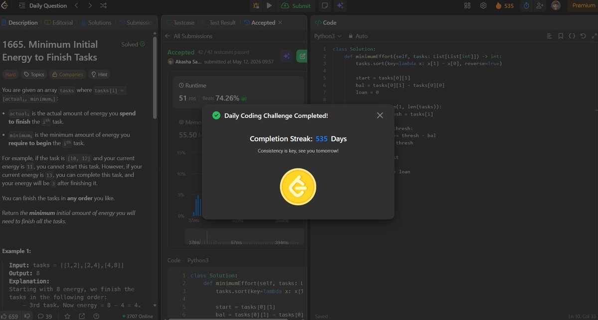The height and width of the screenshot is (320, 598).
Task: Switch to the Editorial tab
Action: [x=59, y=22]
